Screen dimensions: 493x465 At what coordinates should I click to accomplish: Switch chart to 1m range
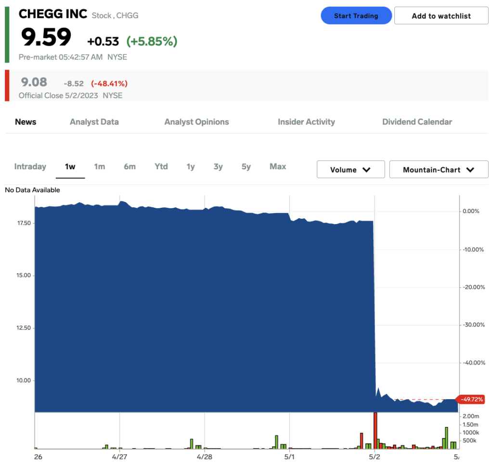(x=99, y=167)
